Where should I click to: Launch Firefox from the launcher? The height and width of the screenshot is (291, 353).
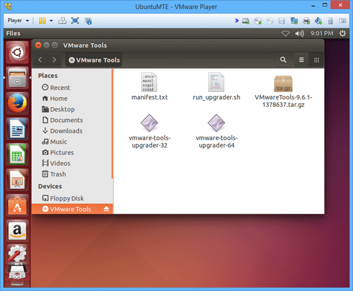pyautogui.click(x=17, y=103)
